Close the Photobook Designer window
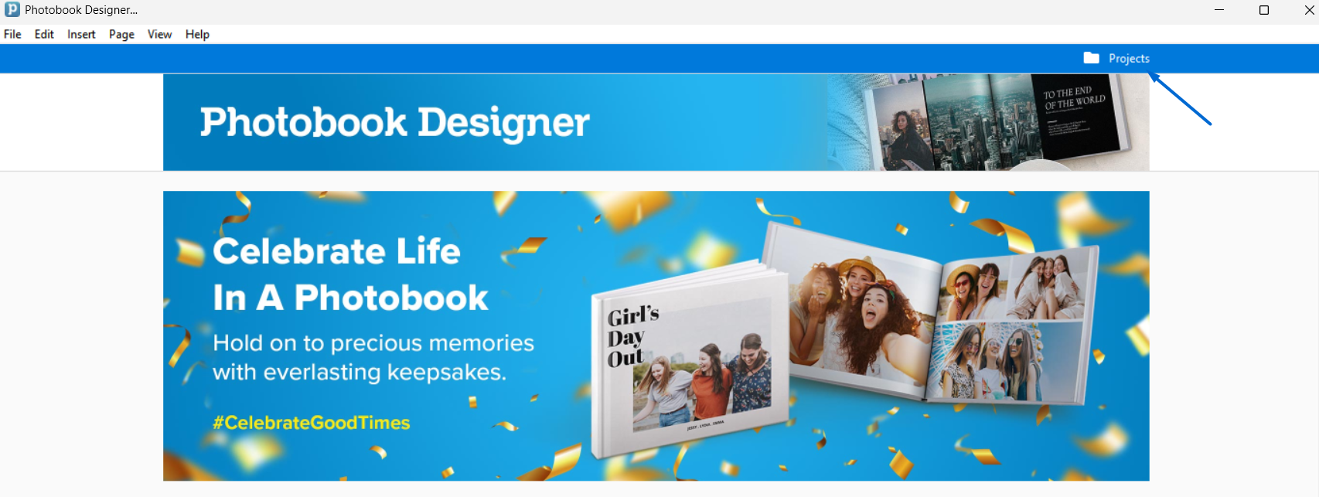This screenshot has width=1319, height=497. click(x=1308, y=10)
